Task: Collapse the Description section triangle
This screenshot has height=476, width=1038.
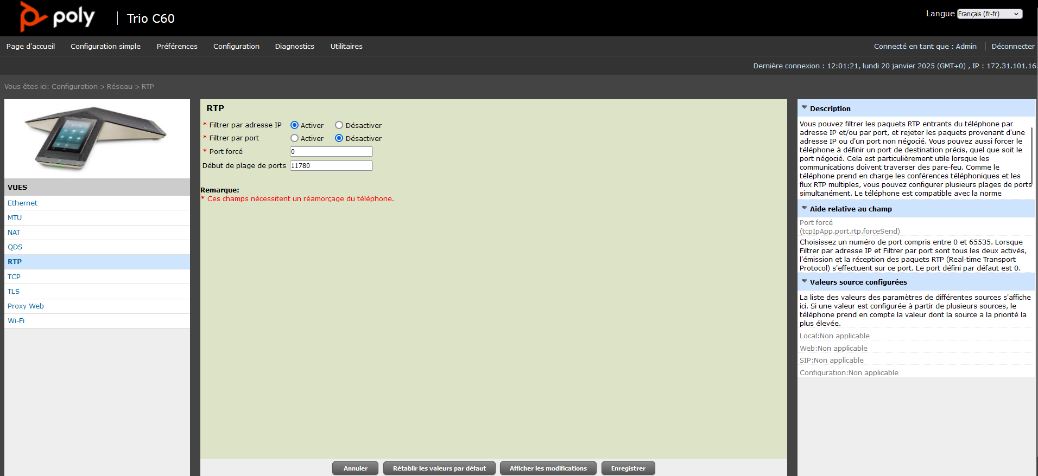Action: click(805, 108)
